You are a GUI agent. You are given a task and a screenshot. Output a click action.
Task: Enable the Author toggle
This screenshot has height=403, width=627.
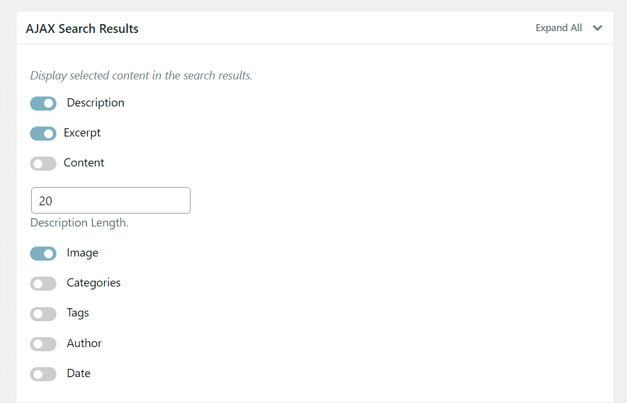43,344
